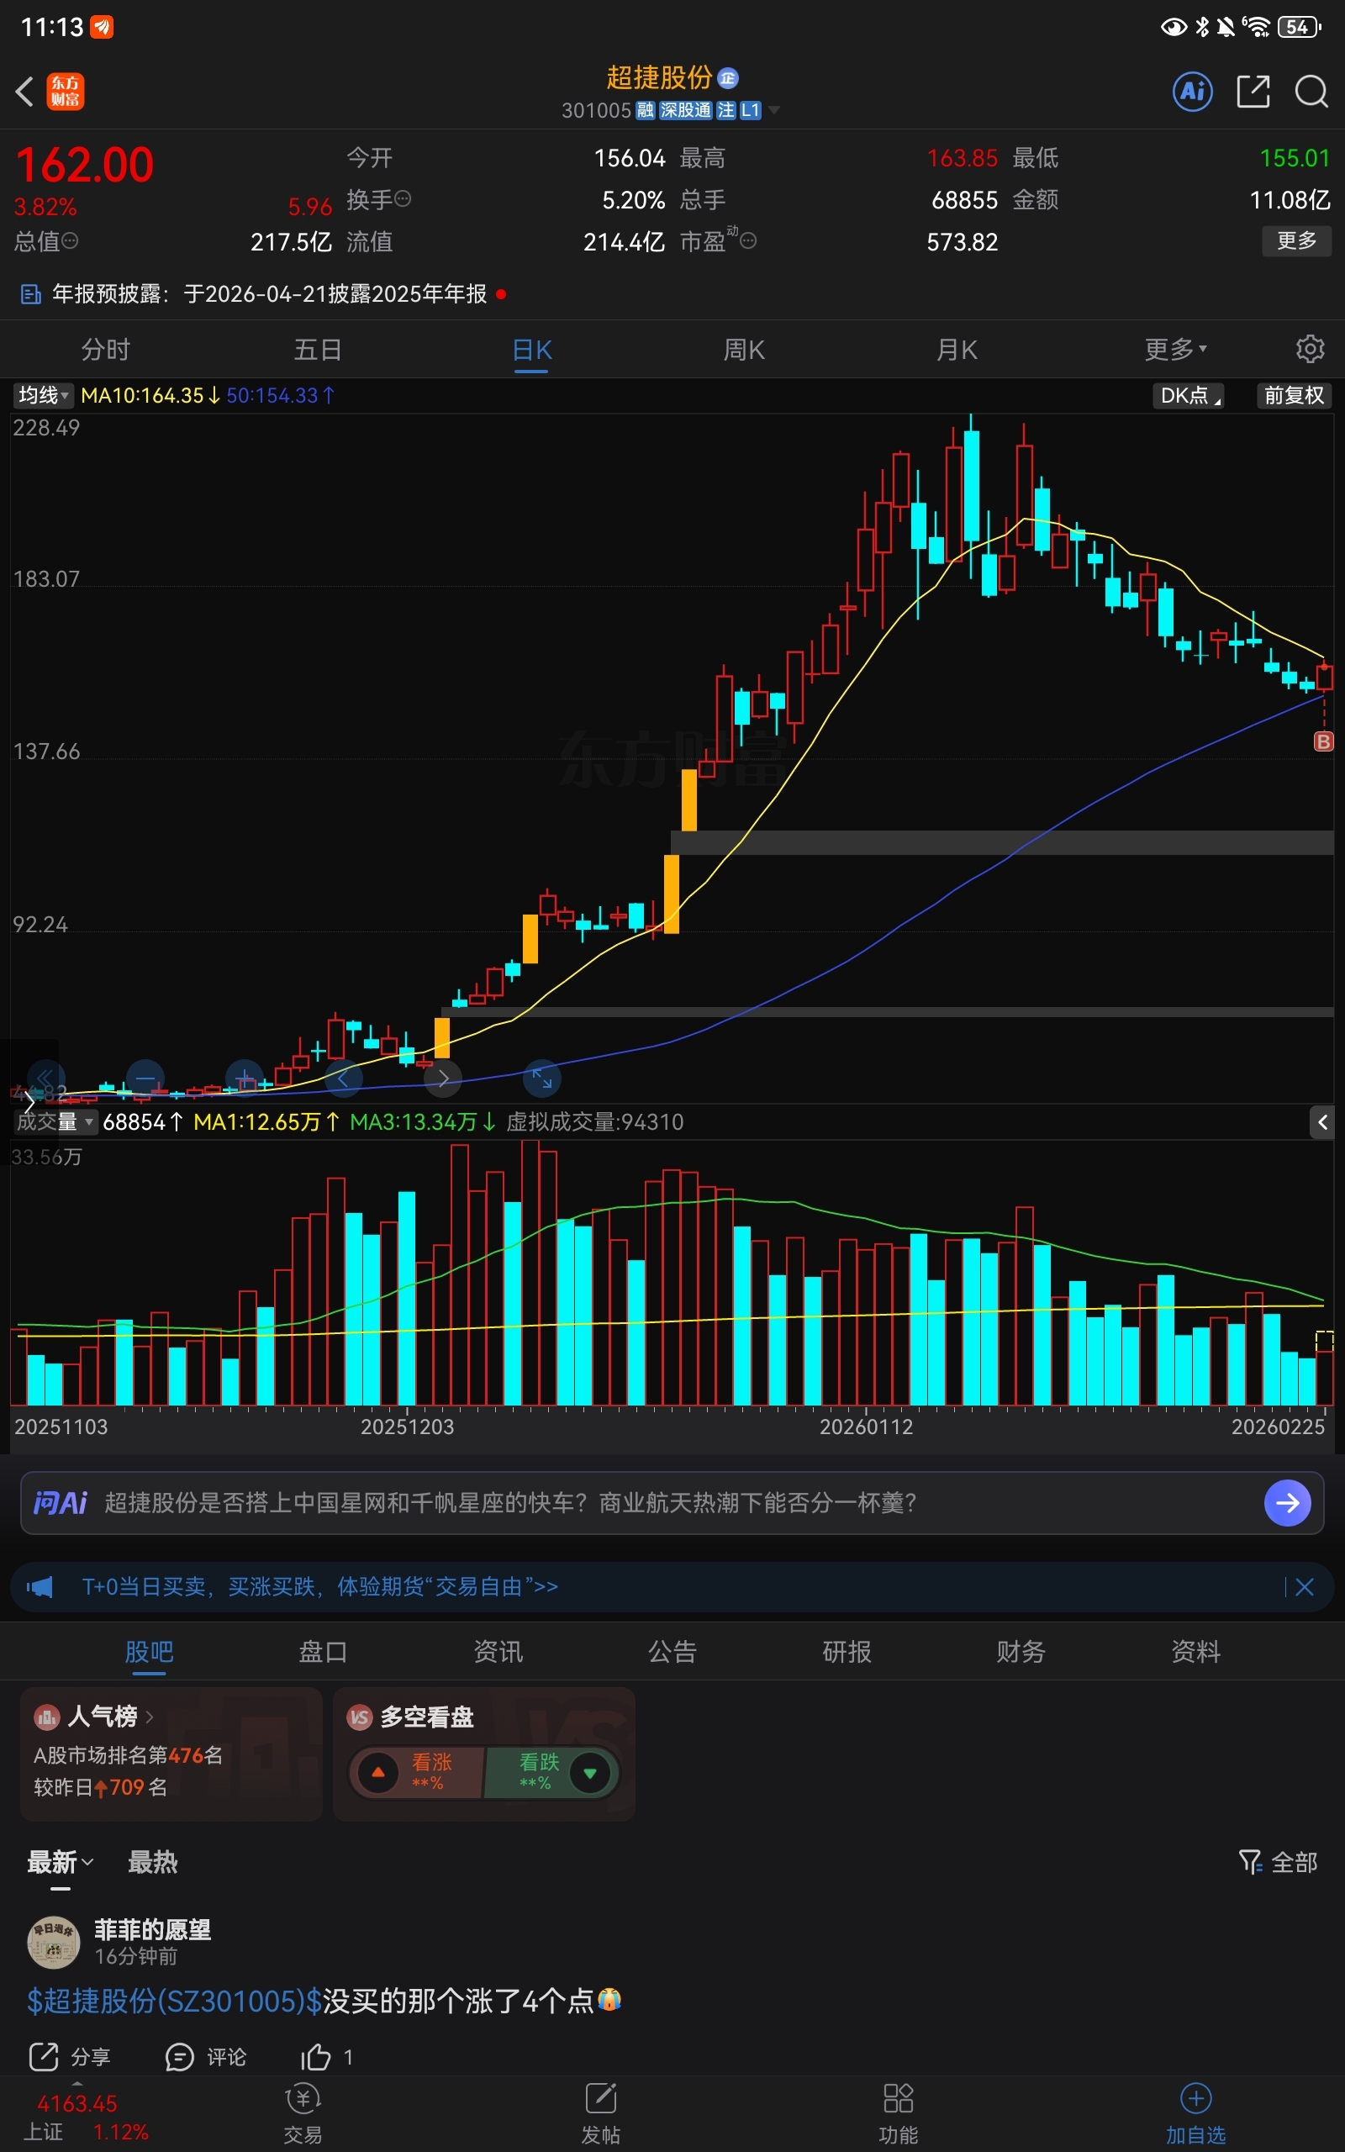Toggle 前复权 price adjustment

click(x=1294, y=395)
